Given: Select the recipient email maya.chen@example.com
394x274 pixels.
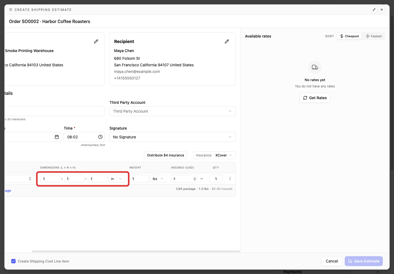Looking at the screenshot, I should (x=137, y=72).
